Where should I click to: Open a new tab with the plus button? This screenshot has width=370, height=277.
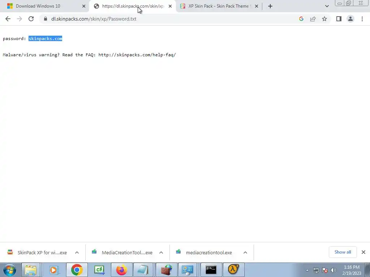tap(270, 6)
